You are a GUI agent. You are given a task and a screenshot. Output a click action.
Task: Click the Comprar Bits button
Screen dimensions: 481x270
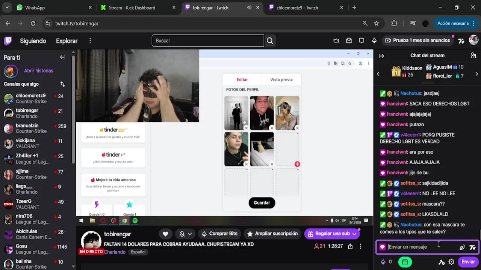point(219,234)
